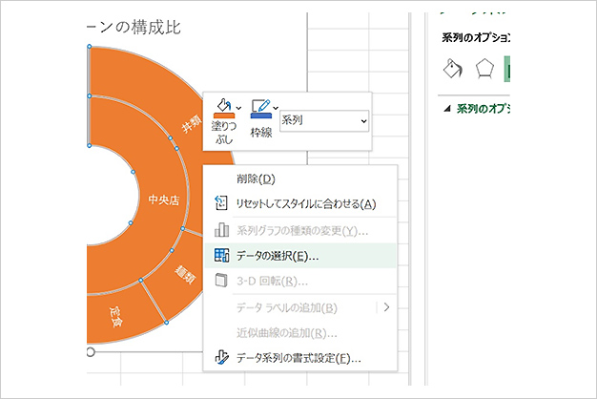Image resolution: width=597 pixels, height=399 pixels.
Task: Click the 枠線 outline pen icon
Action: 260,107
